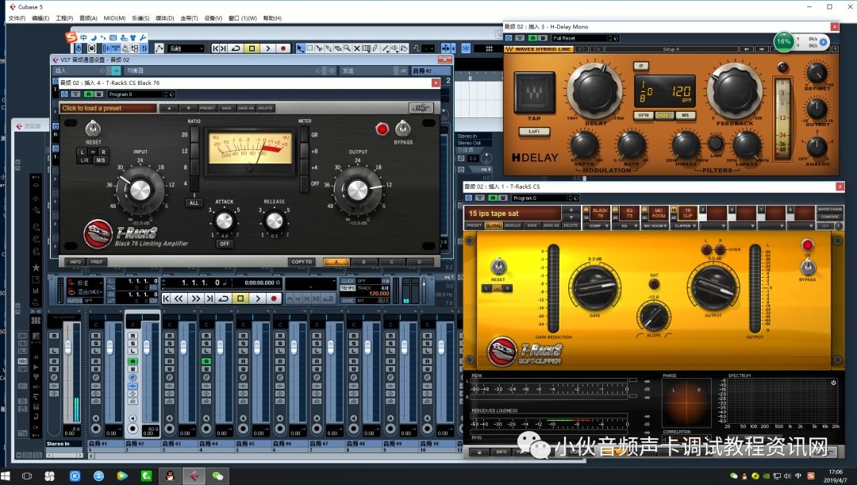
Task: Open the 工程(P) menu
Action: pos(64,18)
